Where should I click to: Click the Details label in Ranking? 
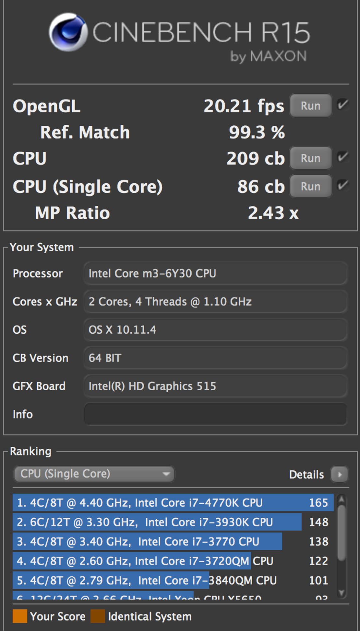pyautogui.click(x=306, y=475)
